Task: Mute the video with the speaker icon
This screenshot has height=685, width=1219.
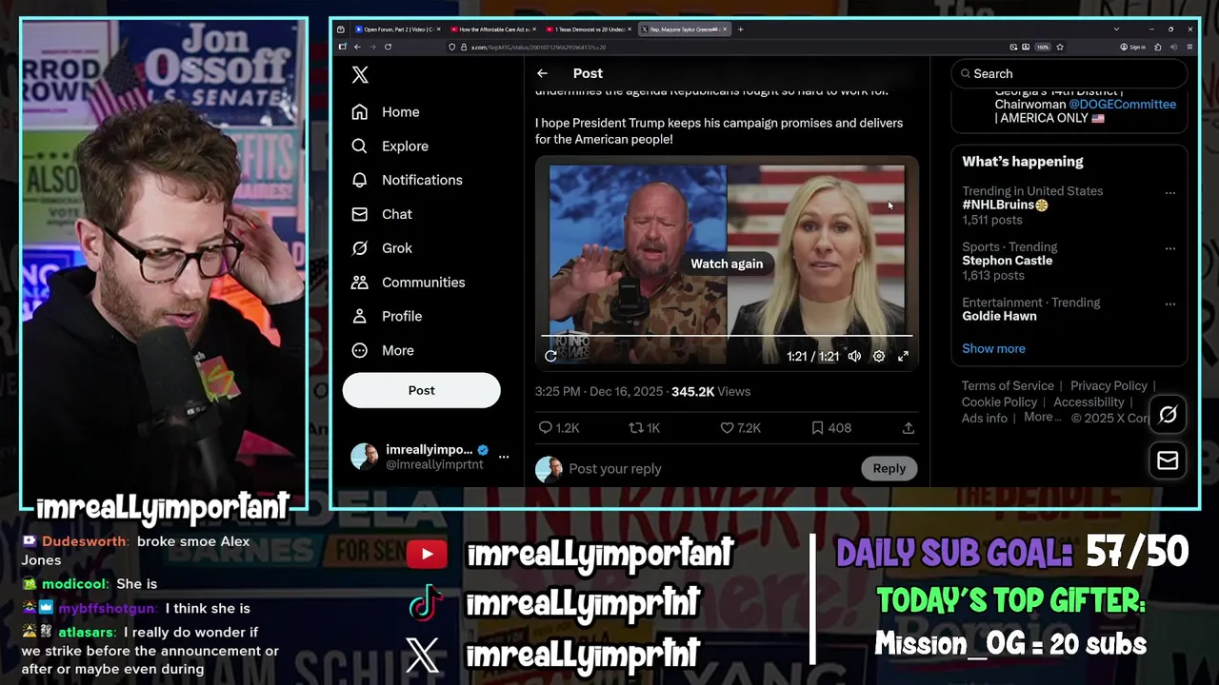Action: click(854, 356)
